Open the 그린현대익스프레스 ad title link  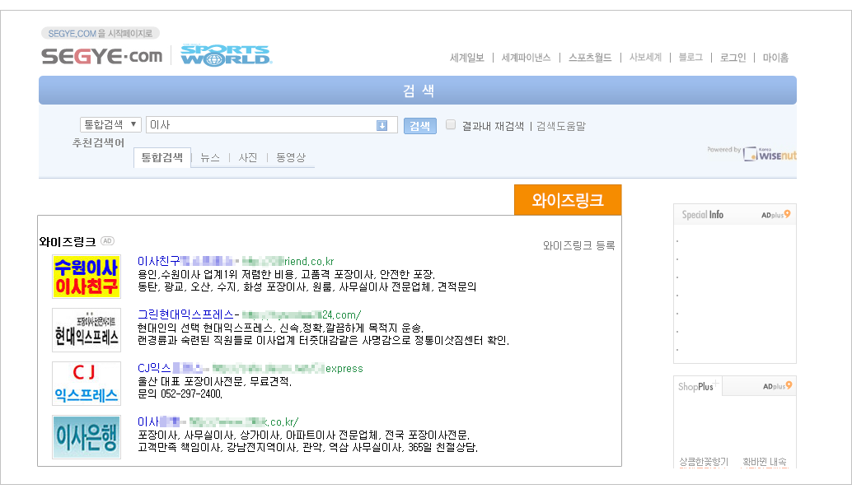click(185, 314)
